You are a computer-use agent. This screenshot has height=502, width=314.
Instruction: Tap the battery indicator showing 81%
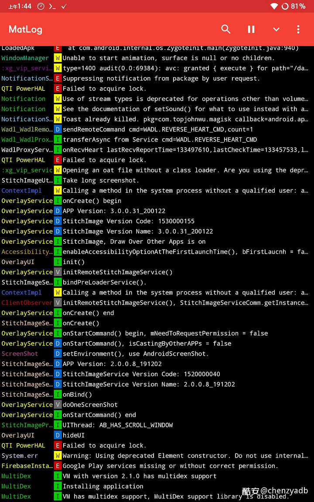coord(293,6)
